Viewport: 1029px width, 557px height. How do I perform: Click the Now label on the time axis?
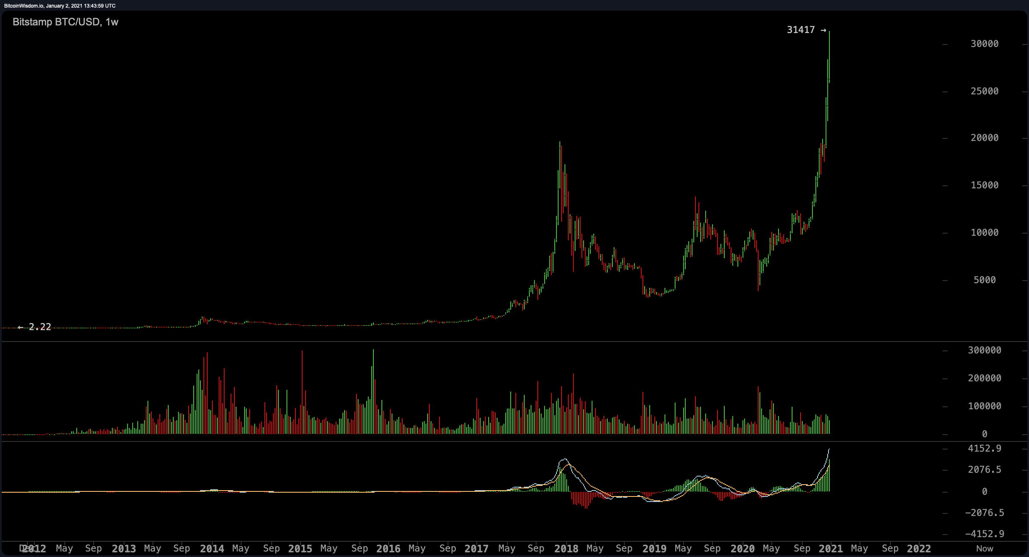985,549
